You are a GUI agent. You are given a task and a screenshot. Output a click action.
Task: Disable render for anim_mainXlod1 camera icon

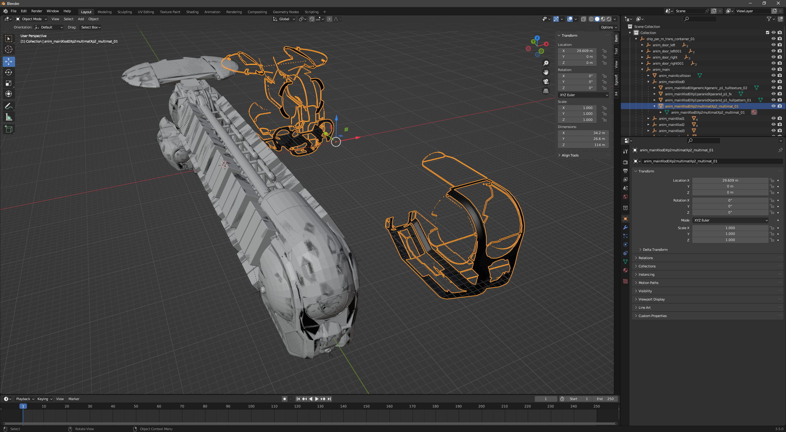coord(780,119)
